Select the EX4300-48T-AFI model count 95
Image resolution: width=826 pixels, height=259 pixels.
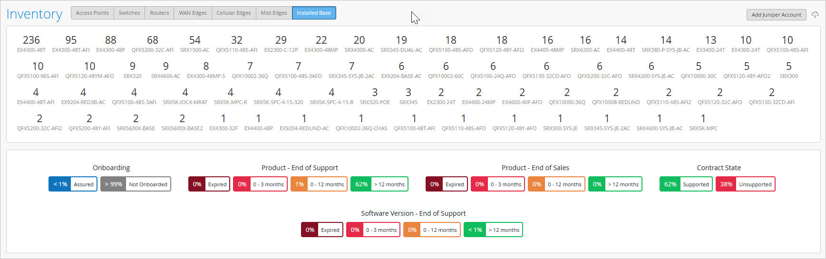click(x=71, y=43)
